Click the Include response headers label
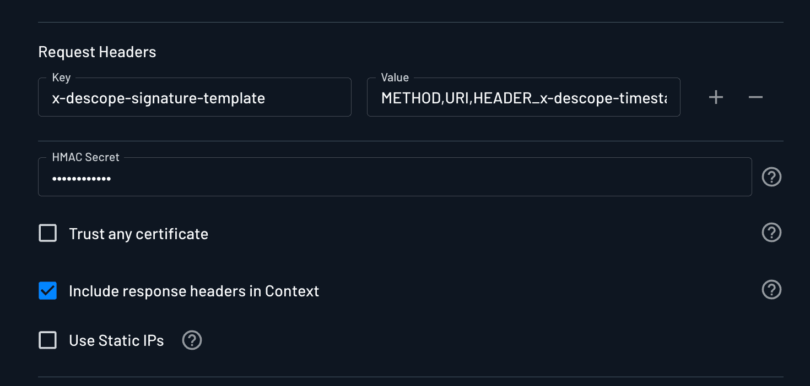This screenshot has height=386, width=810. pos(193,290)
